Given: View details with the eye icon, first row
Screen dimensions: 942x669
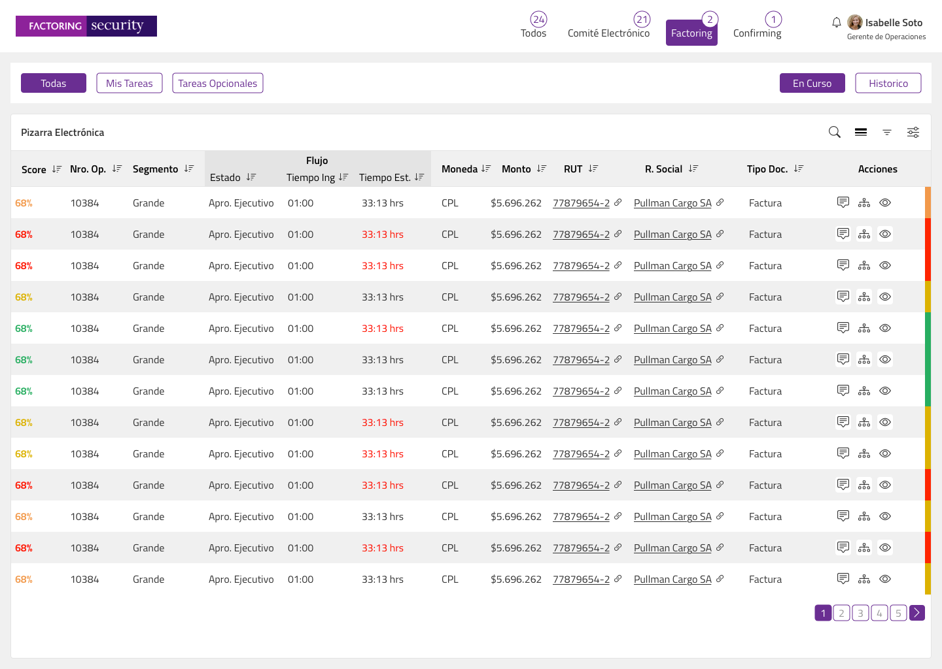Looking at the screenshot, I should coord(885,203).
